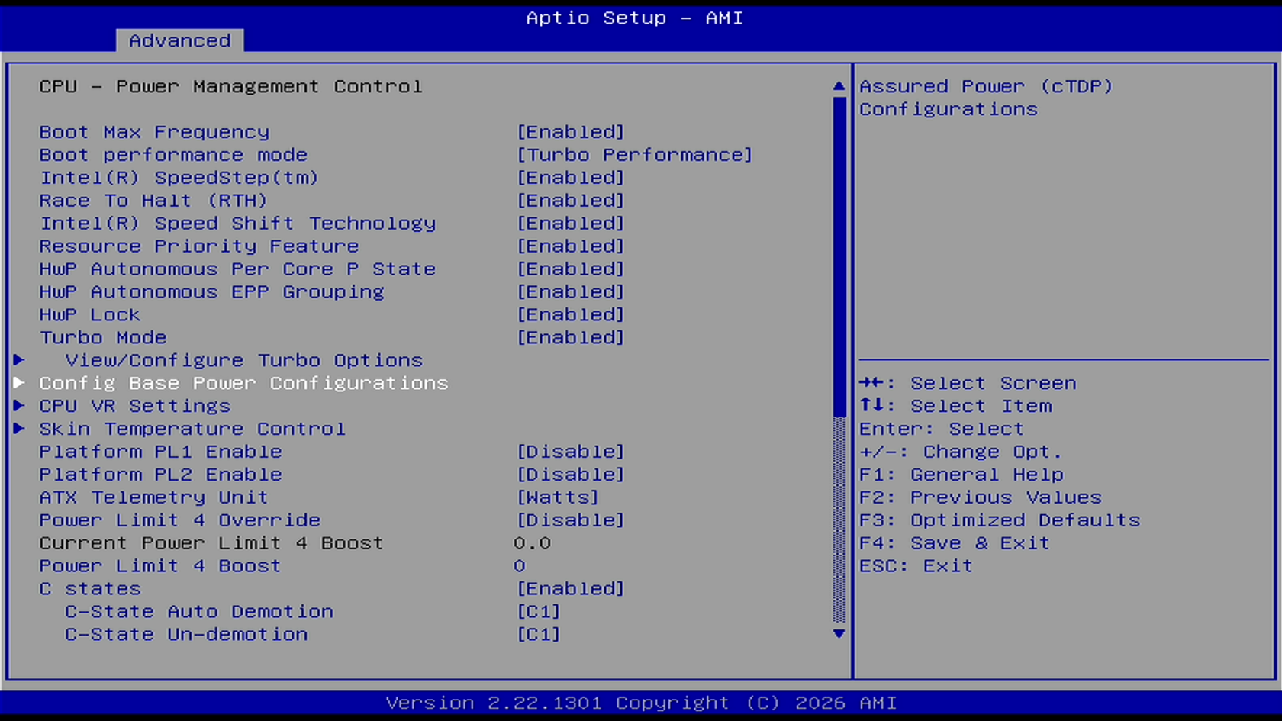
Task: Select C states setting
Action: point(90,589)
